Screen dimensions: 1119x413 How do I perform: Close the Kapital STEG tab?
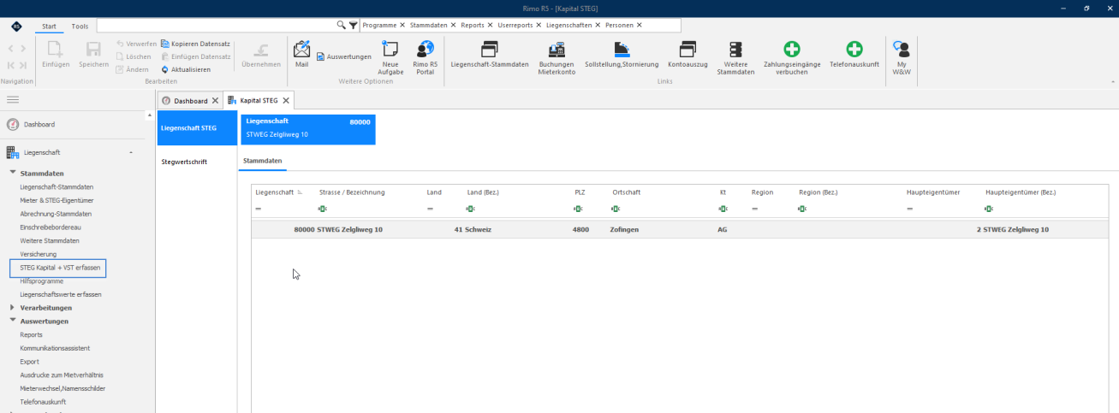[286, 101]
